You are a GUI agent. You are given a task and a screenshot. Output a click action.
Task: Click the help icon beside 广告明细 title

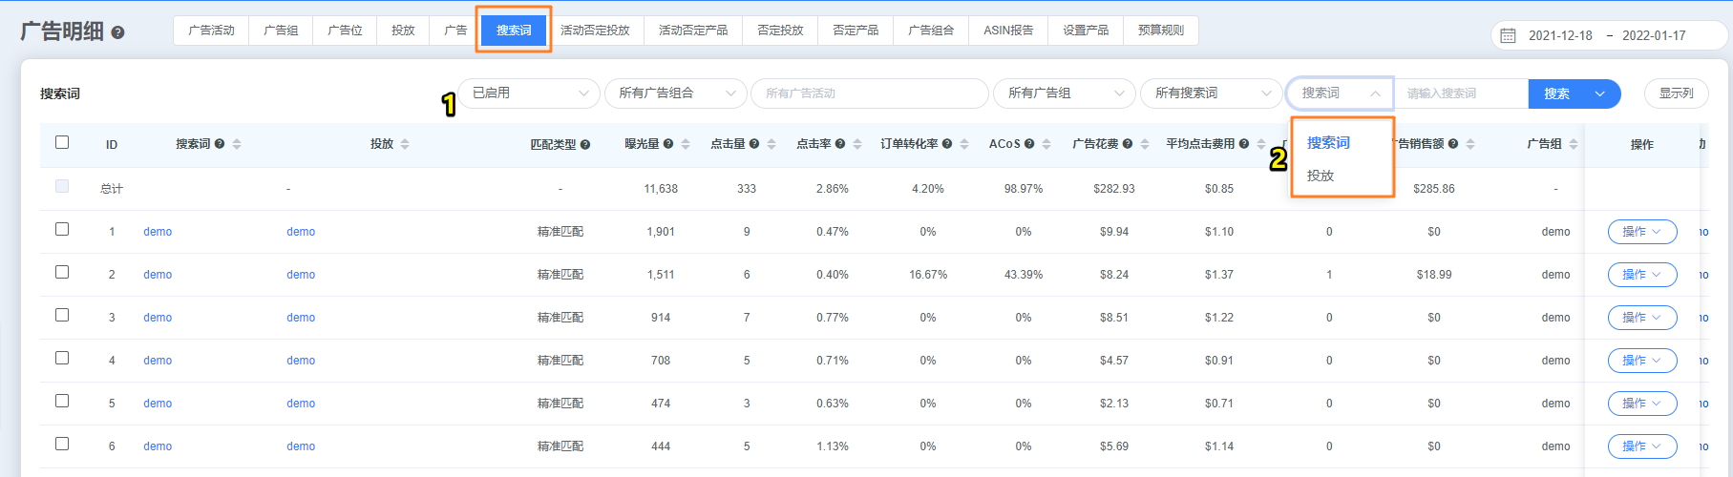(118, 32)
